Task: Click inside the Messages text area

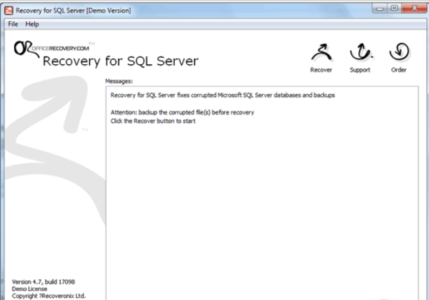Action: [262, 193]
